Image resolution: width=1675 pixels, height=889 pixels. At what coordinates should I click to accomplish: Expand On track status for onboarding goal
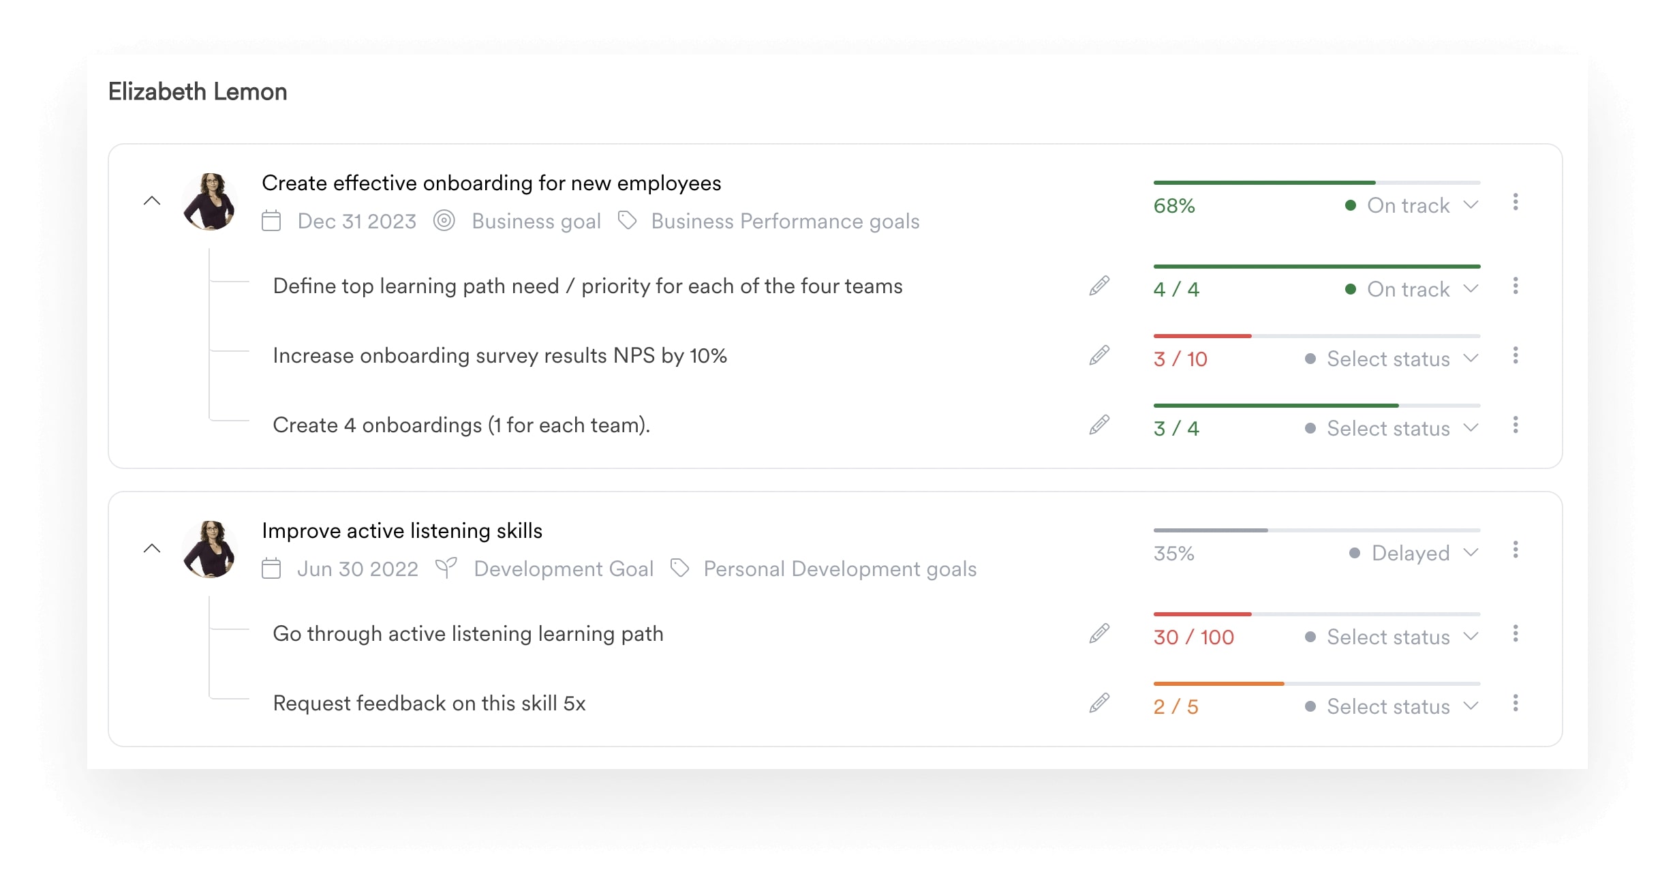(1473, 204)
